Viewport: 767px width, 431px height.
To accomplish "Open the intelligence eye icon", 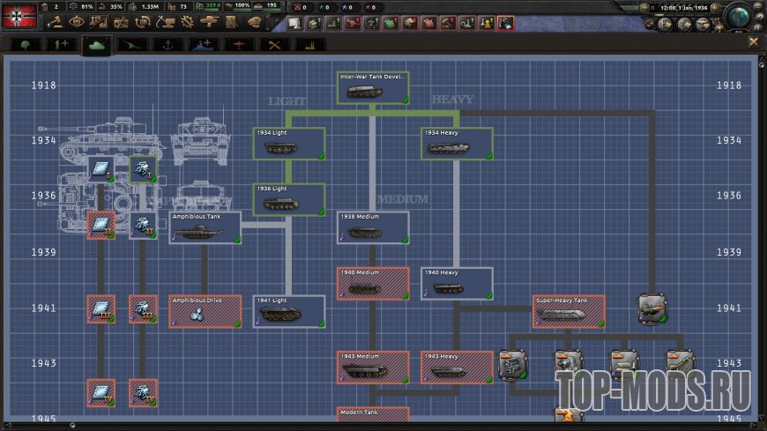I will [77, 22].
